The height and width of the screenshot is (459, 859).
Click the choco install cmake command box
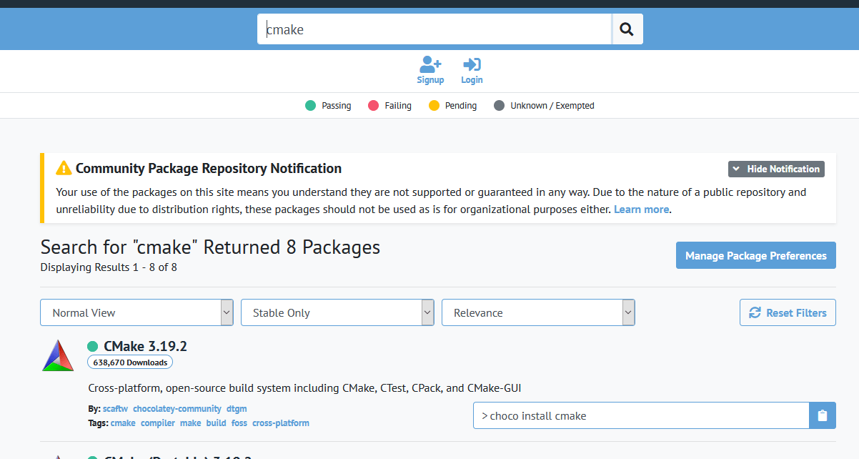pos(640,415)
